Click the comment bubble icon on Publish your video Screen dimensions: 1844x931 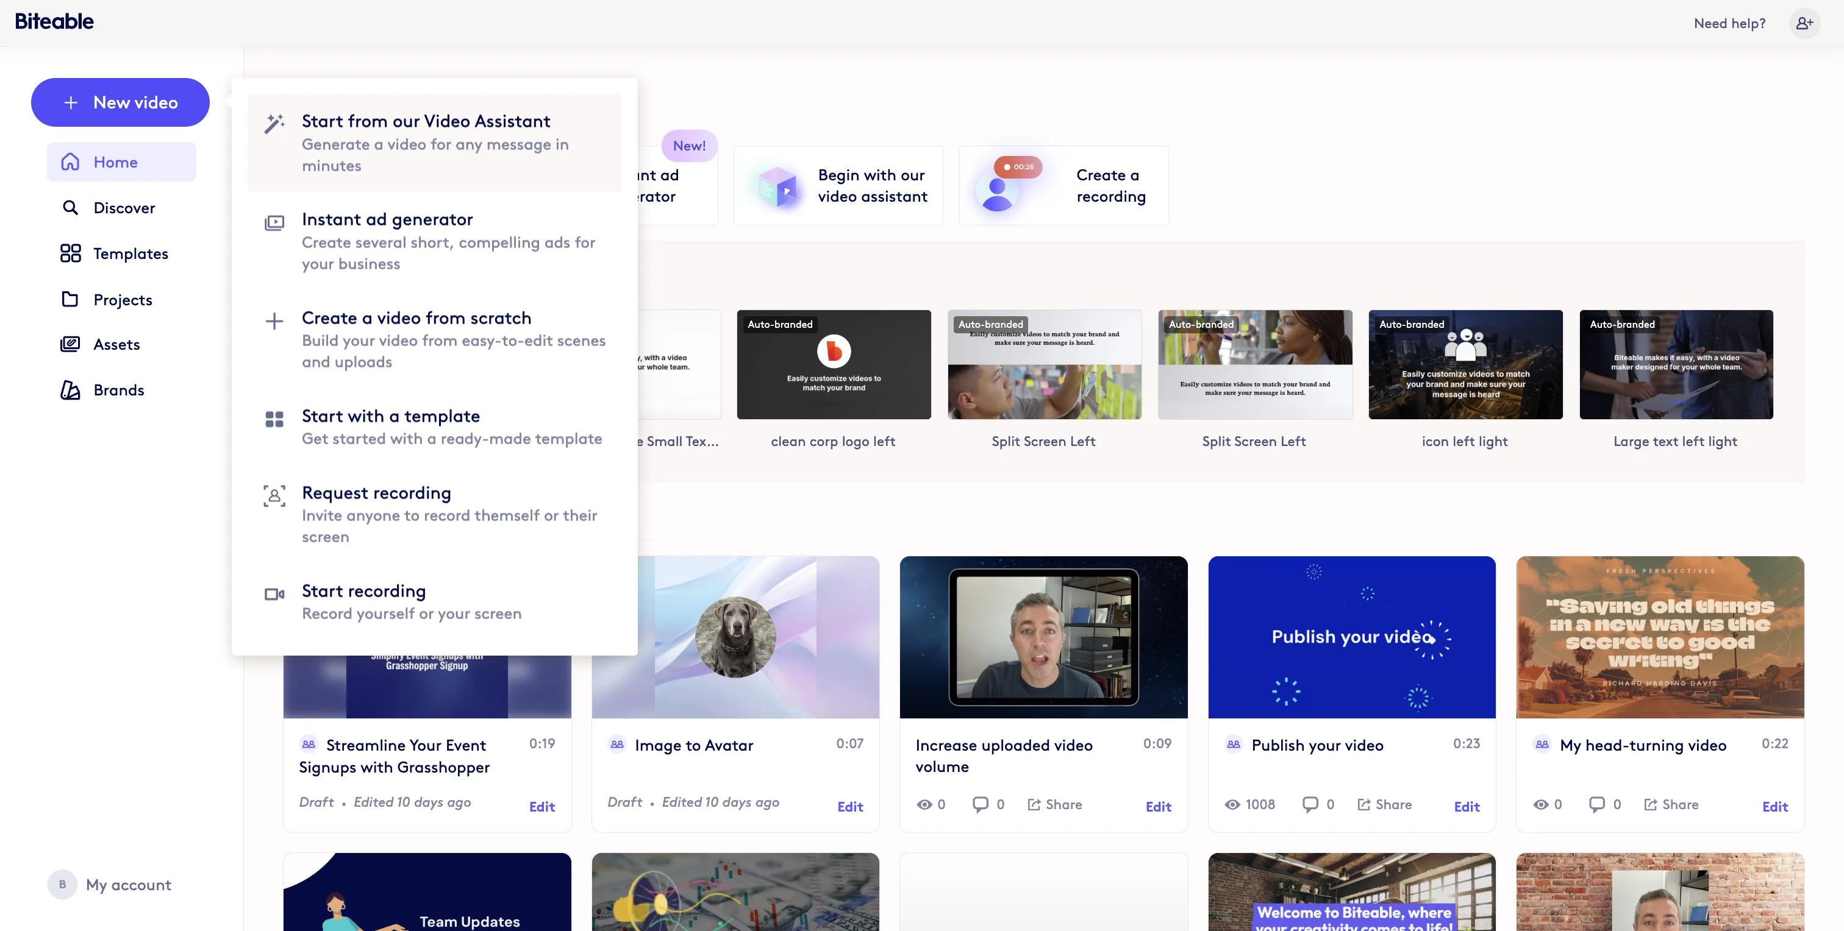point(1310,804)
